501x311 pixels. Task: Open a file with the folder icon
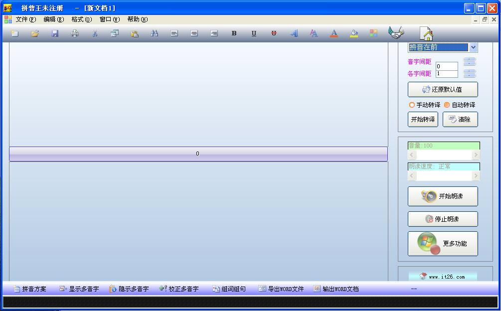pos(35,33)
